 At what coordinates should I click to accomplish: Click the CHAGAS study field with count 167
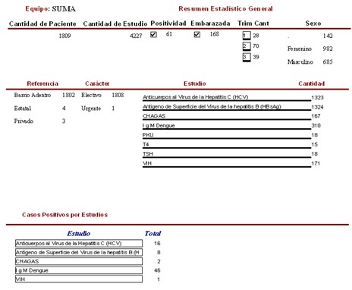click(227, 116)
